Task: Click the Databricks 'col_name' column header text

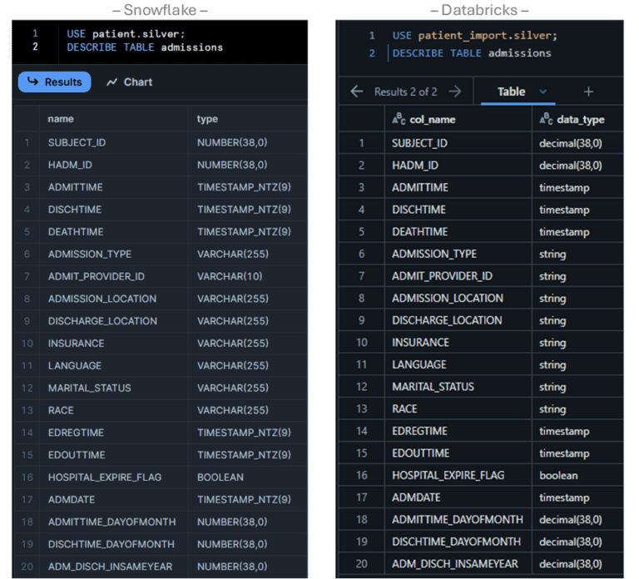Action: [432, 119]
